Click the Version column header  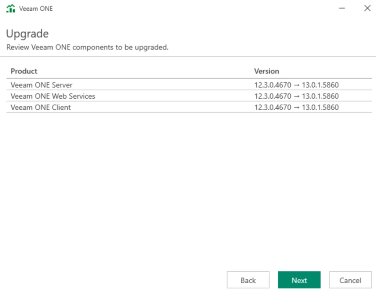tap(267, 71)
